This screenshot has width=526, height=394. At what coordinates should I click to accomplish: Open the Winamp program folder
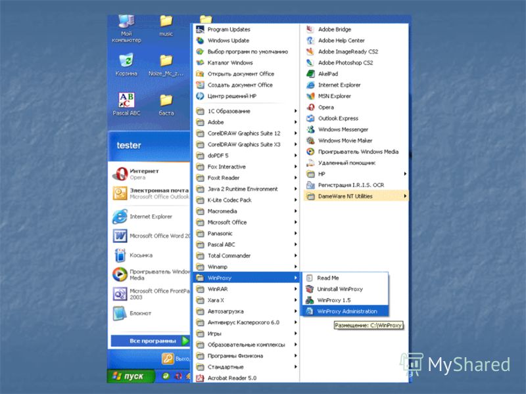[x=246, y=267]
